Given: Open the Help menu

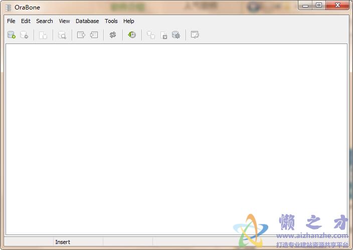Looking at the screenshot, I should [x=129, y=21].
